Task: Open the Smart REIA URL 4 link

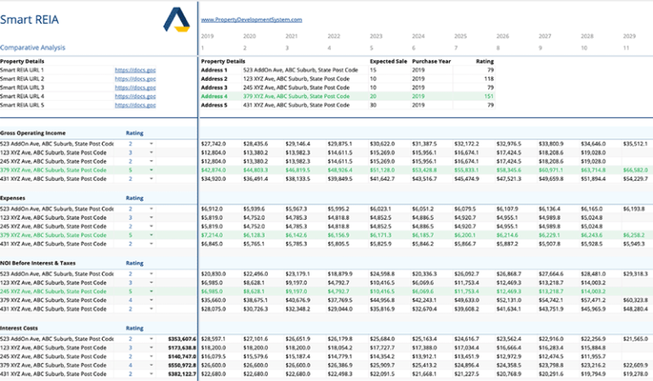Action: click(x=135, y=97)
